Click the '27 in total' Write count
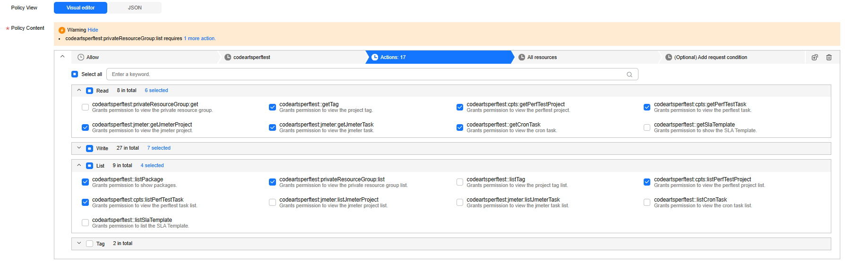 point(128,148)
